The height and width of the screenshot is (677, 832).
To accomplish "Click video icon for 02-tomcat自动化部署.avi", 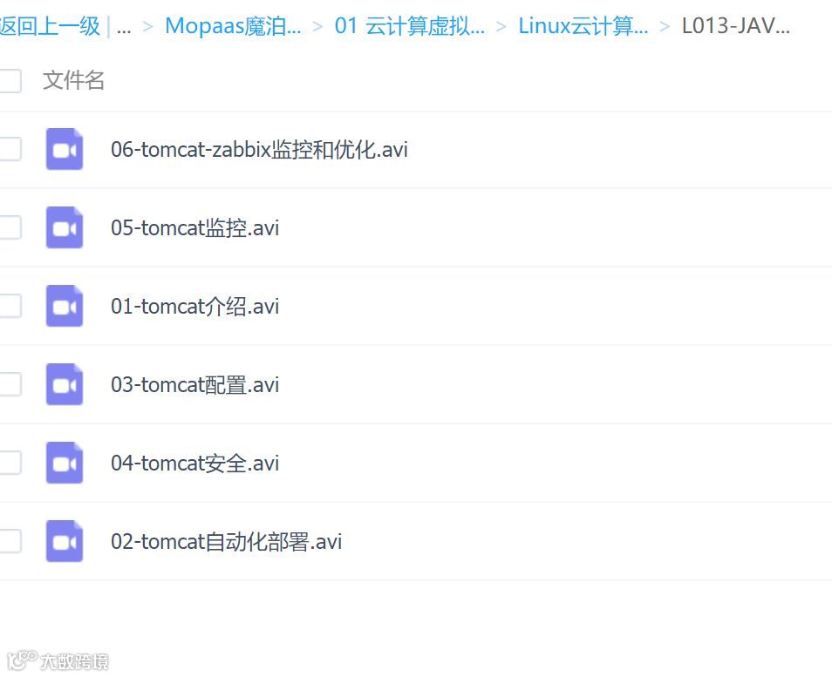I will [65, 541].
